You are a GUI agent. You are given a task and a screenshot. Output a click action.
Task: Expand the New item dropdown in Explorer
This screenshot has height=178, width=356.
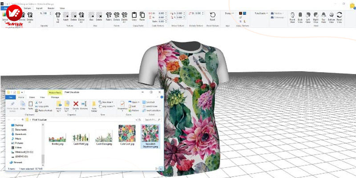(x=106, y=102)
